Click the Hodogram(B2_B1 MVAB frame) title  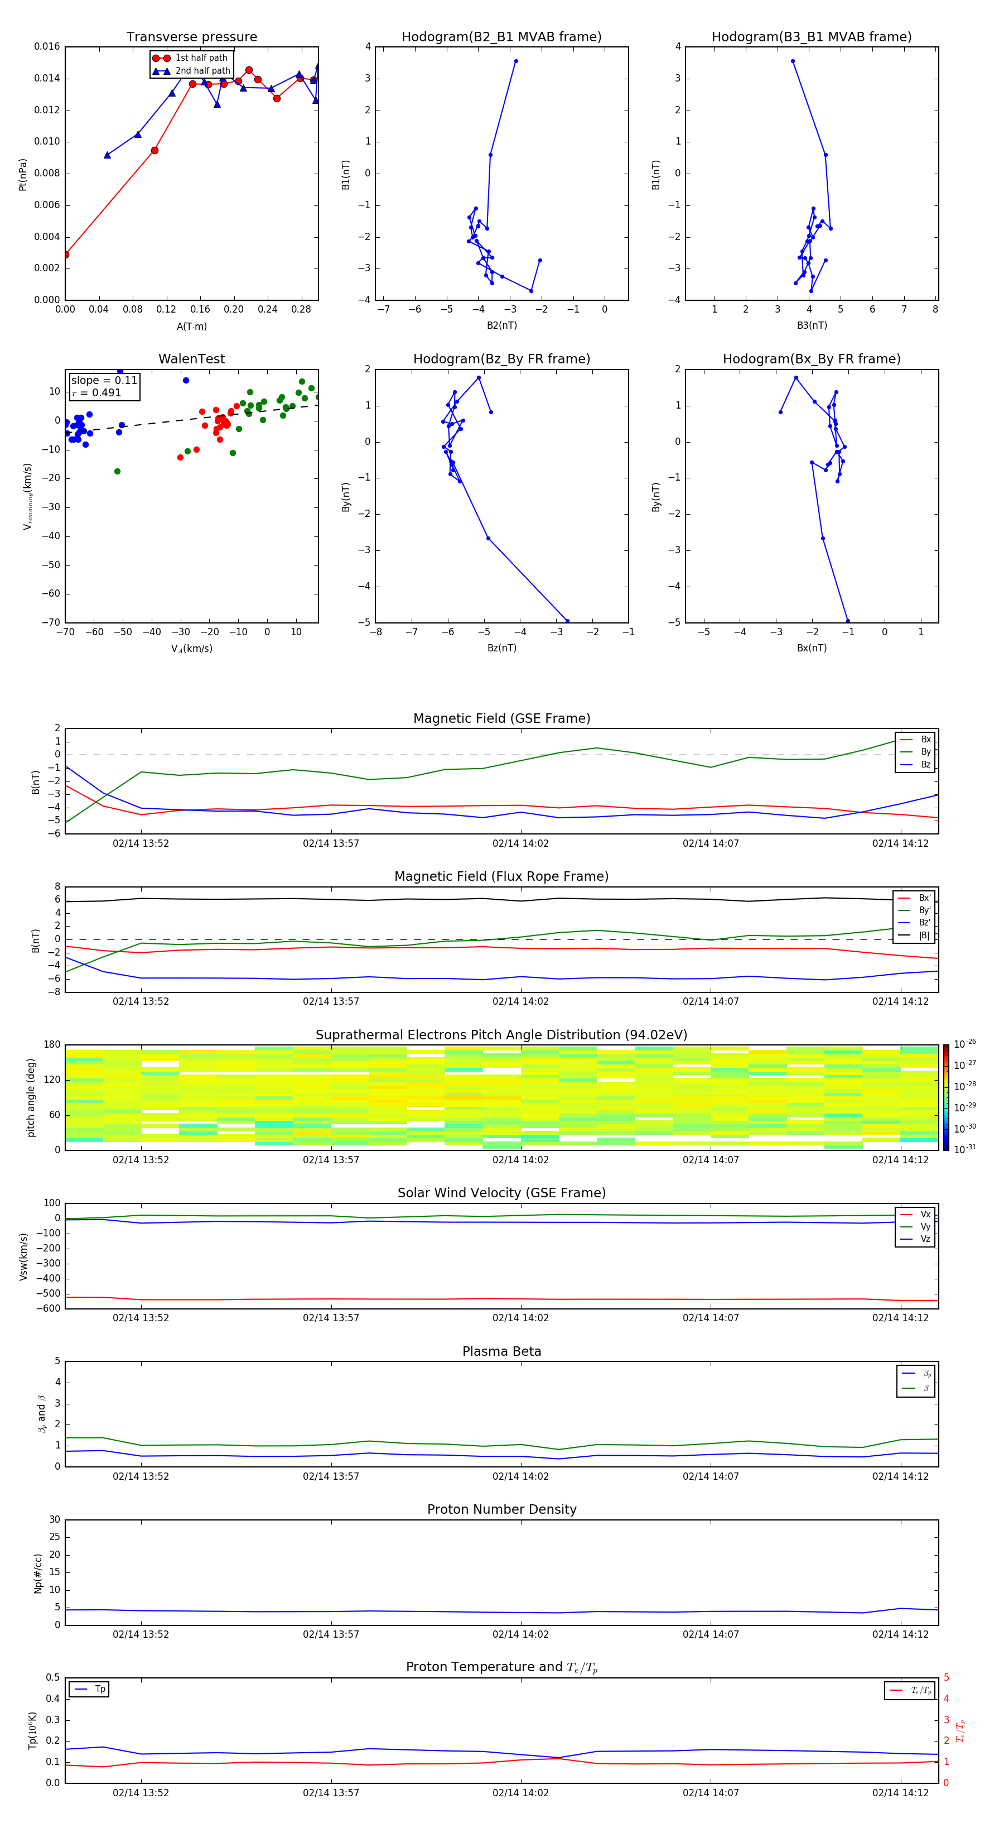pyautogui.click(x=501, y=37)
